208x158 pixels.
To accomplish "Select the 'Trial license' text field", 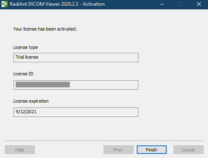I will click(76, 57).
